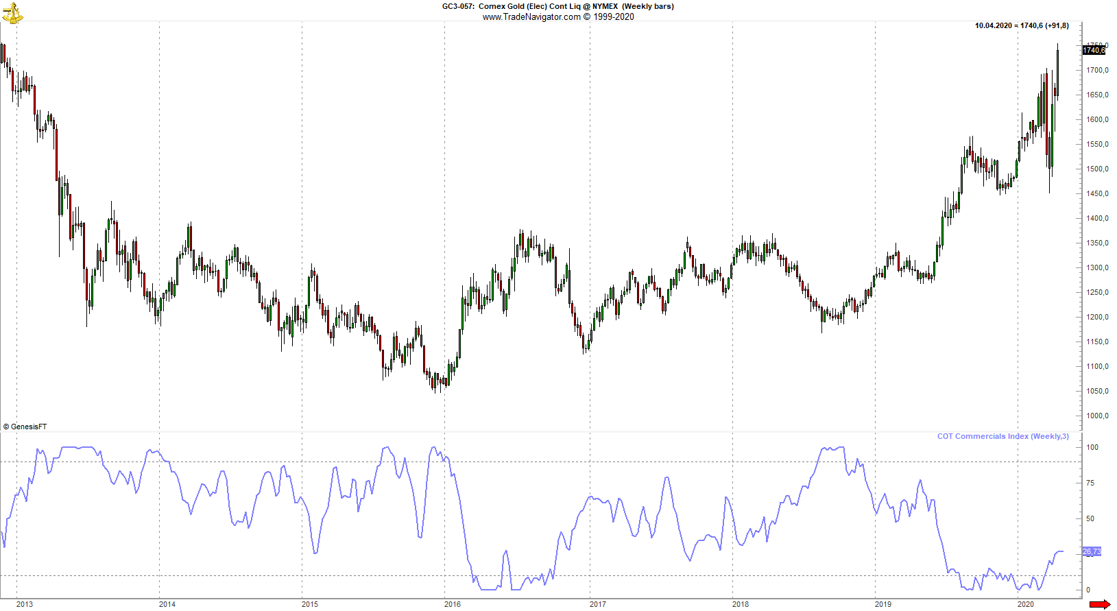Click the 10.04.2020 = 1740,6 (+91,8) readout
1117x611 pixels.
(1022, 25)
